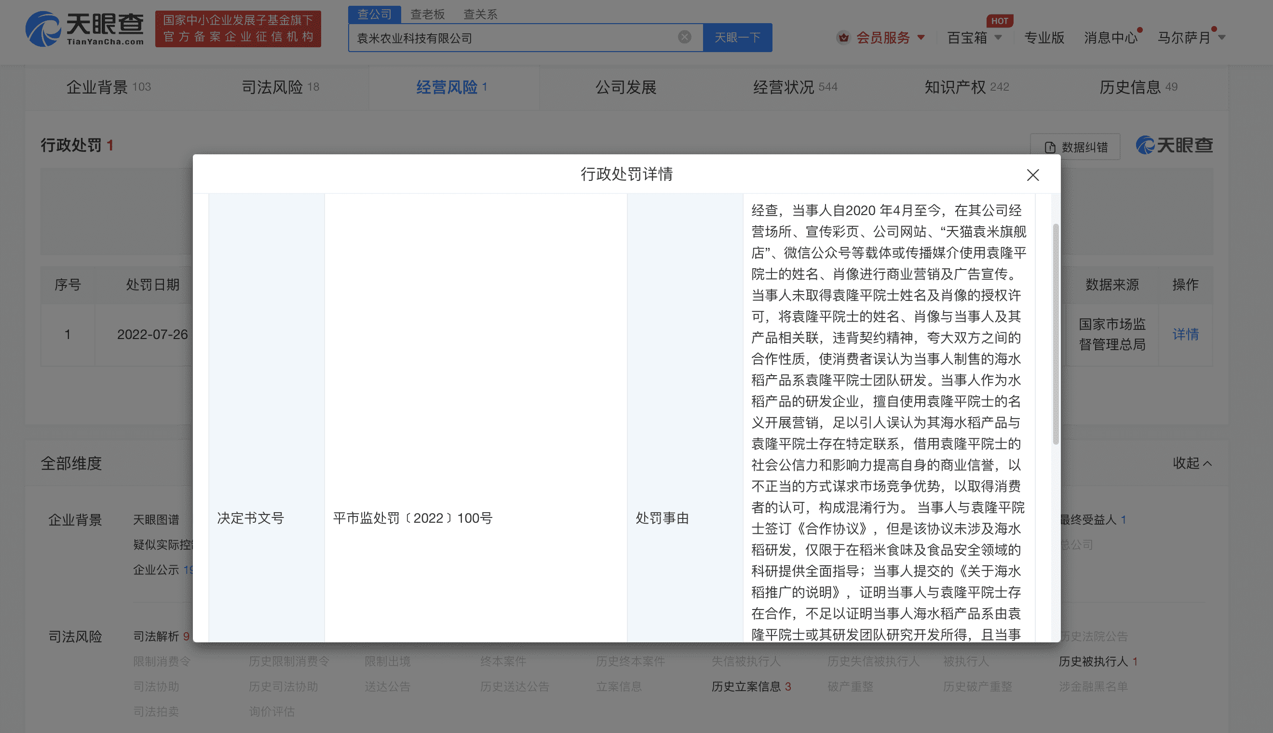Open 最终受益人 1 link
Viewport: 1273px width, 733px height.
[1093, 519]
